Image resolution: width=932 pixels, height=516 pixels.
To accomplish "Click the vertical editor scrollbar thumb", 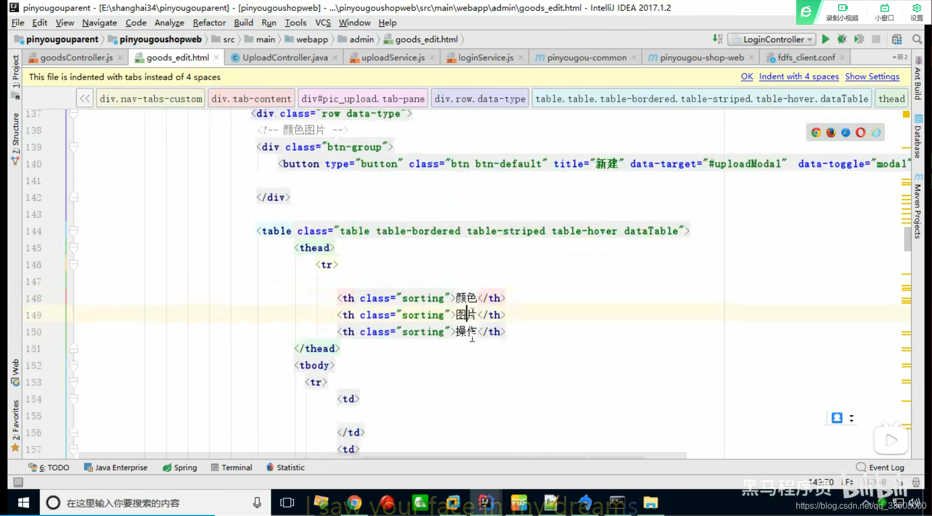I will pos(907,238).
